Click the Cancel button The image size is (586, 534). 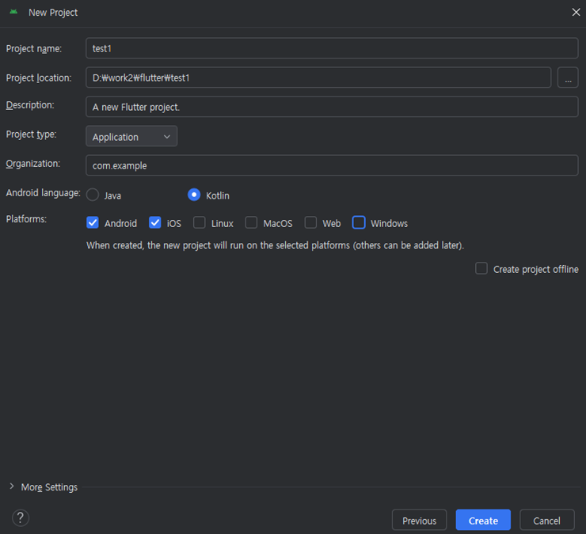click(x=547, y=521)
